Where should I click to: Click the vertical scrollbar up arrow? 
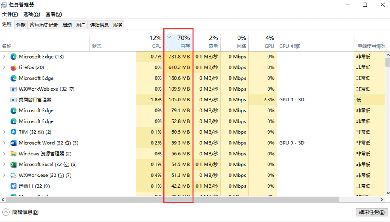click(388, 55)
